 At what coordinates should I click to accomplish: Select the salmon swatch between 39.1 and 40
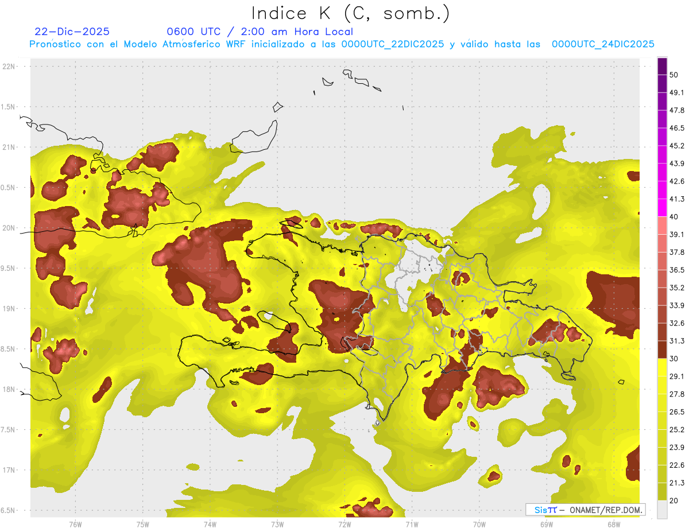click(662, 226)
